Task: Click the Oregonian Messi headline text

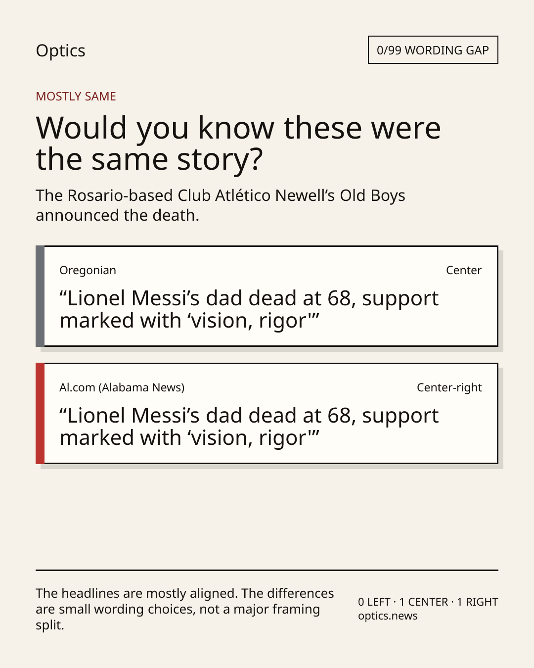Action: pos(249,309)
